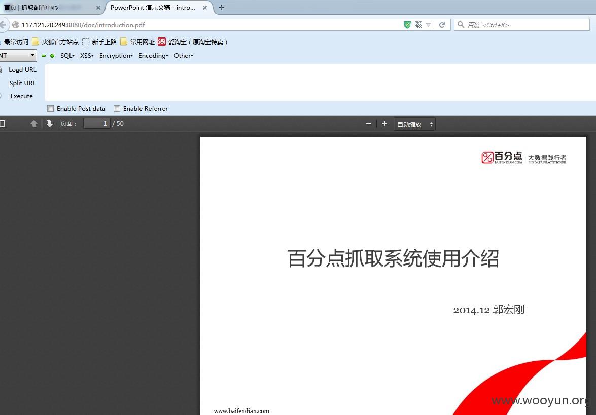Open the QR code icon
The width and height of the screenshot is (596, 415).
pos(418,25)
